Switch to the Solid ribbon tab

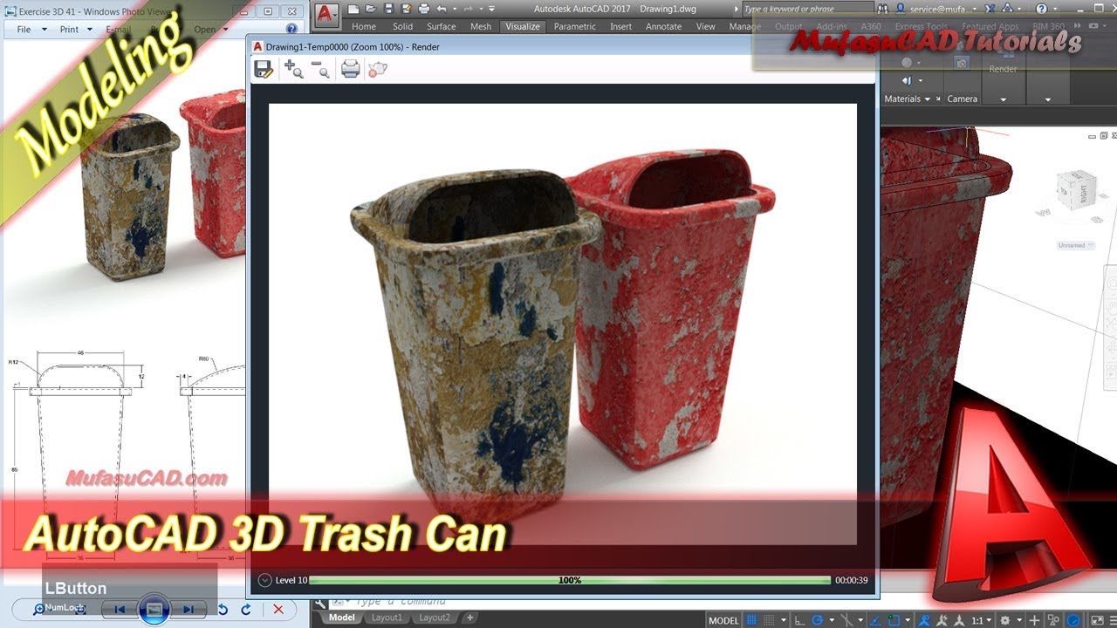tap(402, 26)
